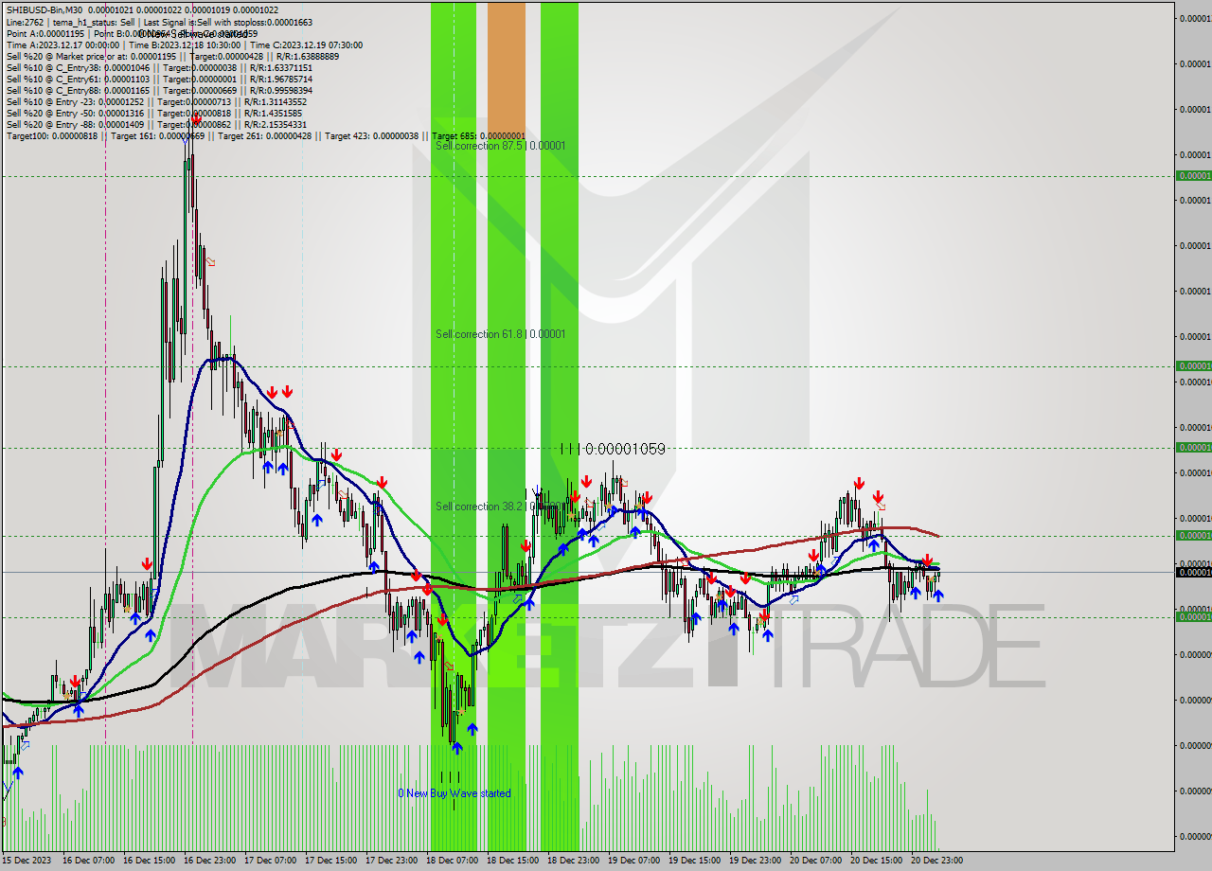1212x871 pixels.
Task: Click the '17 Dec 23:00' time label
Action: [x=391, y=861]
